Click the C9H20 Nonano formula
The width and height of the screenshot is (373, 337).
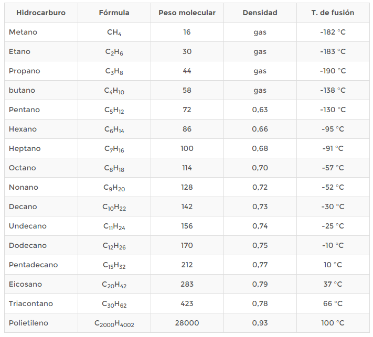pos(114,188)
